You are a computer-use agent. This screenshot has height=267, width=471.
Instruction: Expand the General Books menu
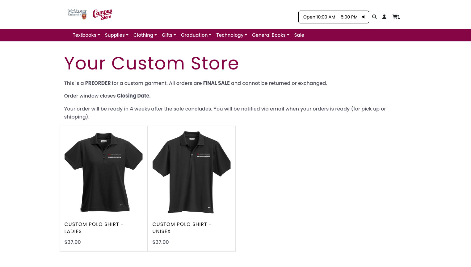(271, 35)
